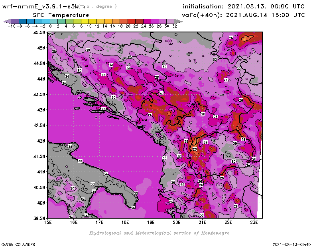Click the 40N latitude axis label
The image size is (319, 247).
(x=41, y=203)
